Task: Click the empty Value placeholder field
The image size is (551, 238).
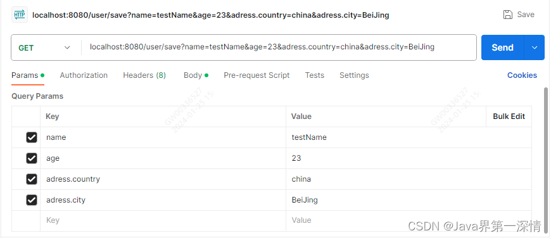Action: point(408,220)
